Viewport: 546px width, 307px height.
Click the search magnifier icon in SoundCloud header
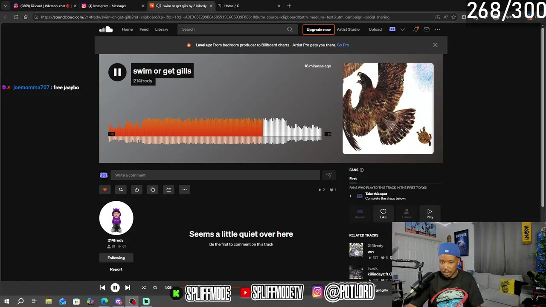pyautogui.click(x=290, y=29)
